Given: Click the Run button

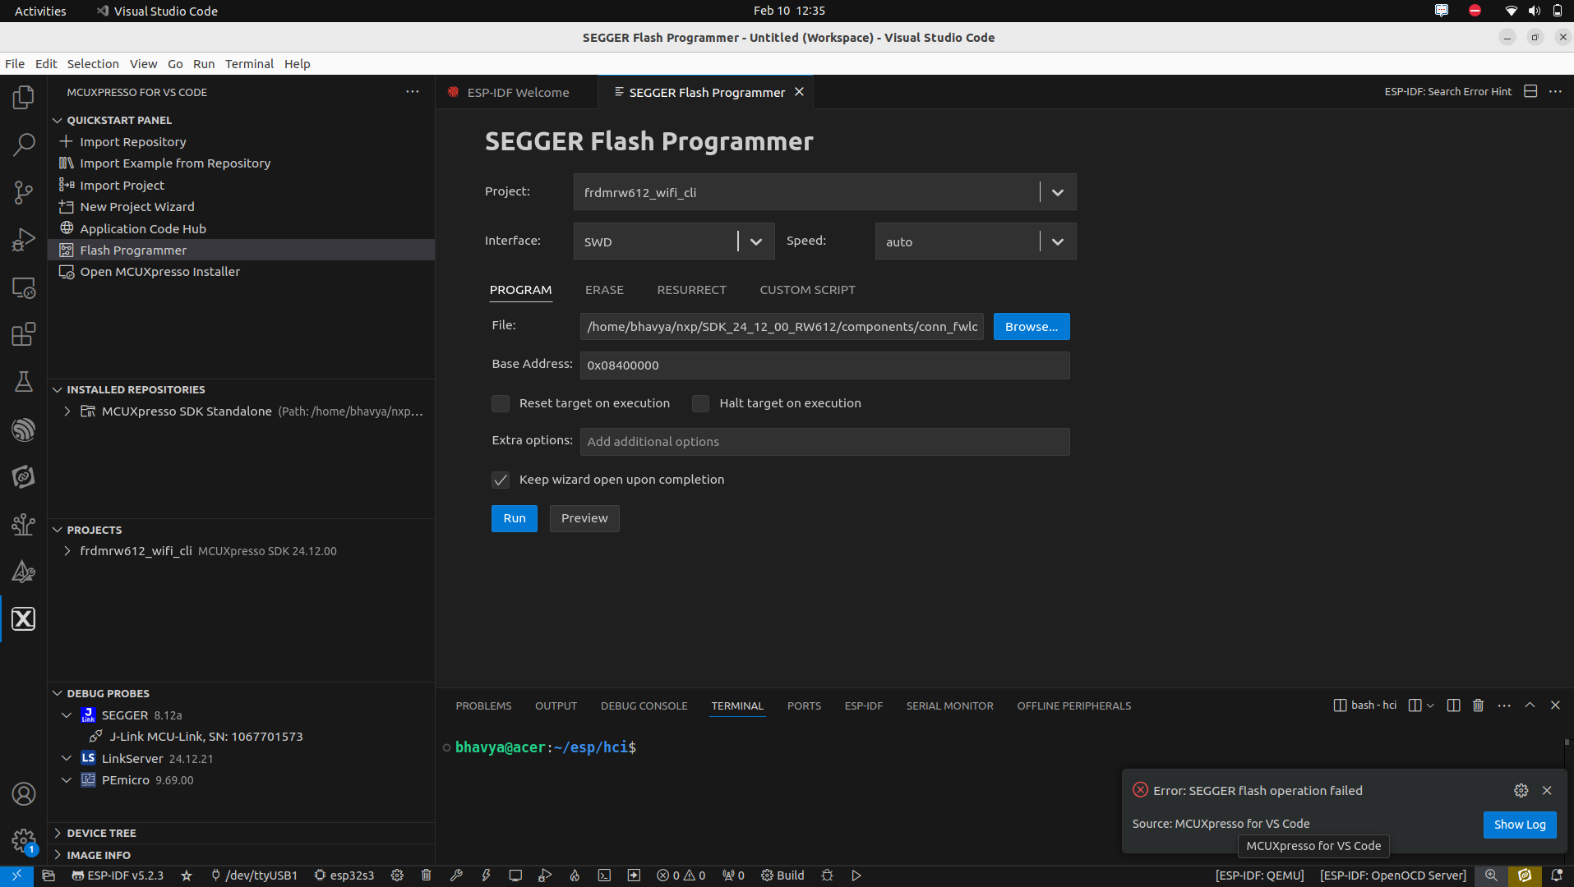Looking at the screenshot, I should pyautogui.click(x=515, y=518).
